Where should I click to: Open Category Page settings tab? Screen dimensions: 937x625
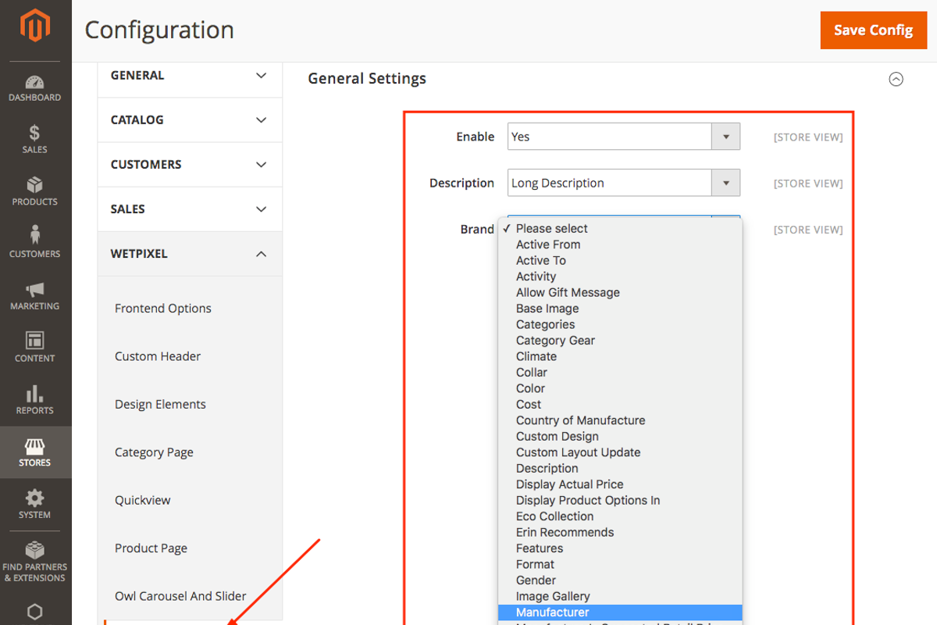click(154, 452)
